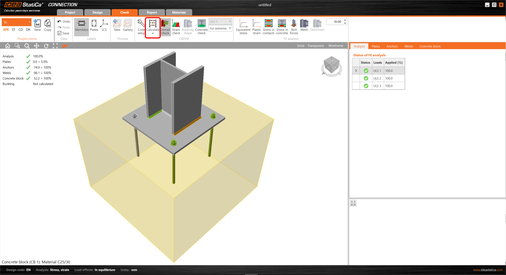Image resolution: width=506 pixels, height=275 pixels.
Task: Click the Save button
Action: pyautogui.click(x=63, y=33)
